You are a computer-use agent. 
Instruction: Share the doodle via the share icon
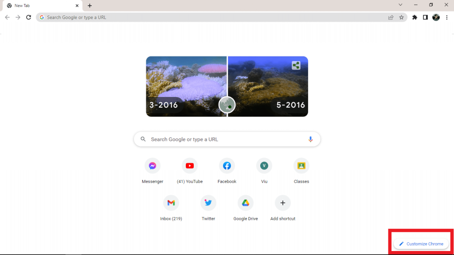click(296, 66)
